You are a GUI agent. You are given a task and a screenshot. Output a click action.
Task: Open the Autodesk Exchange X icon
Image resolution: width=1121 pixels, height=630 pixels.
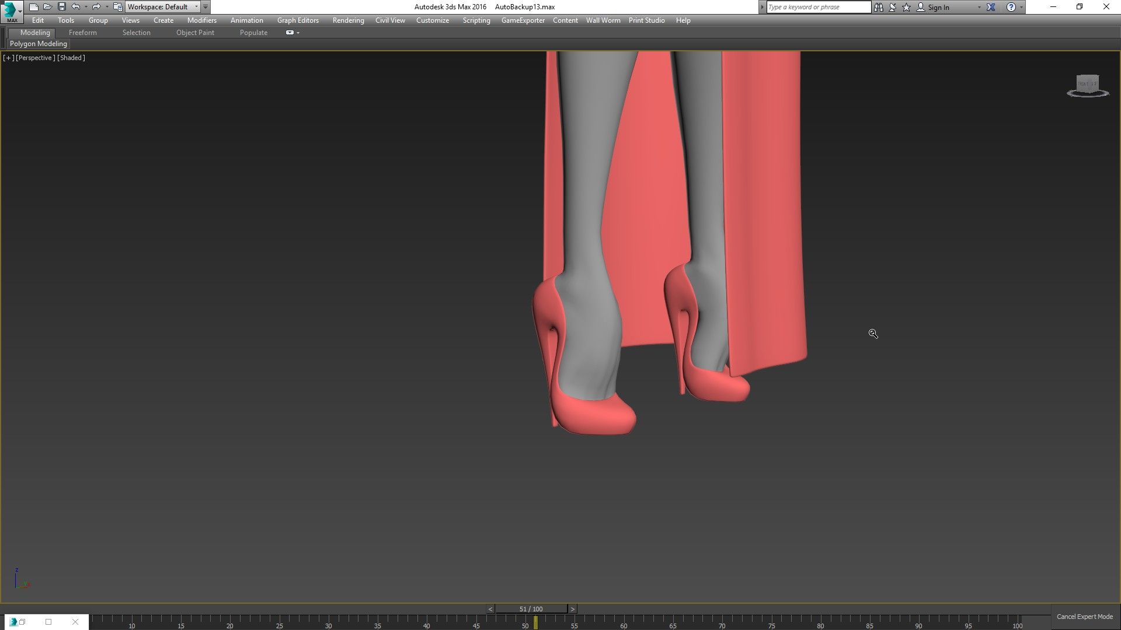point(991,7)
